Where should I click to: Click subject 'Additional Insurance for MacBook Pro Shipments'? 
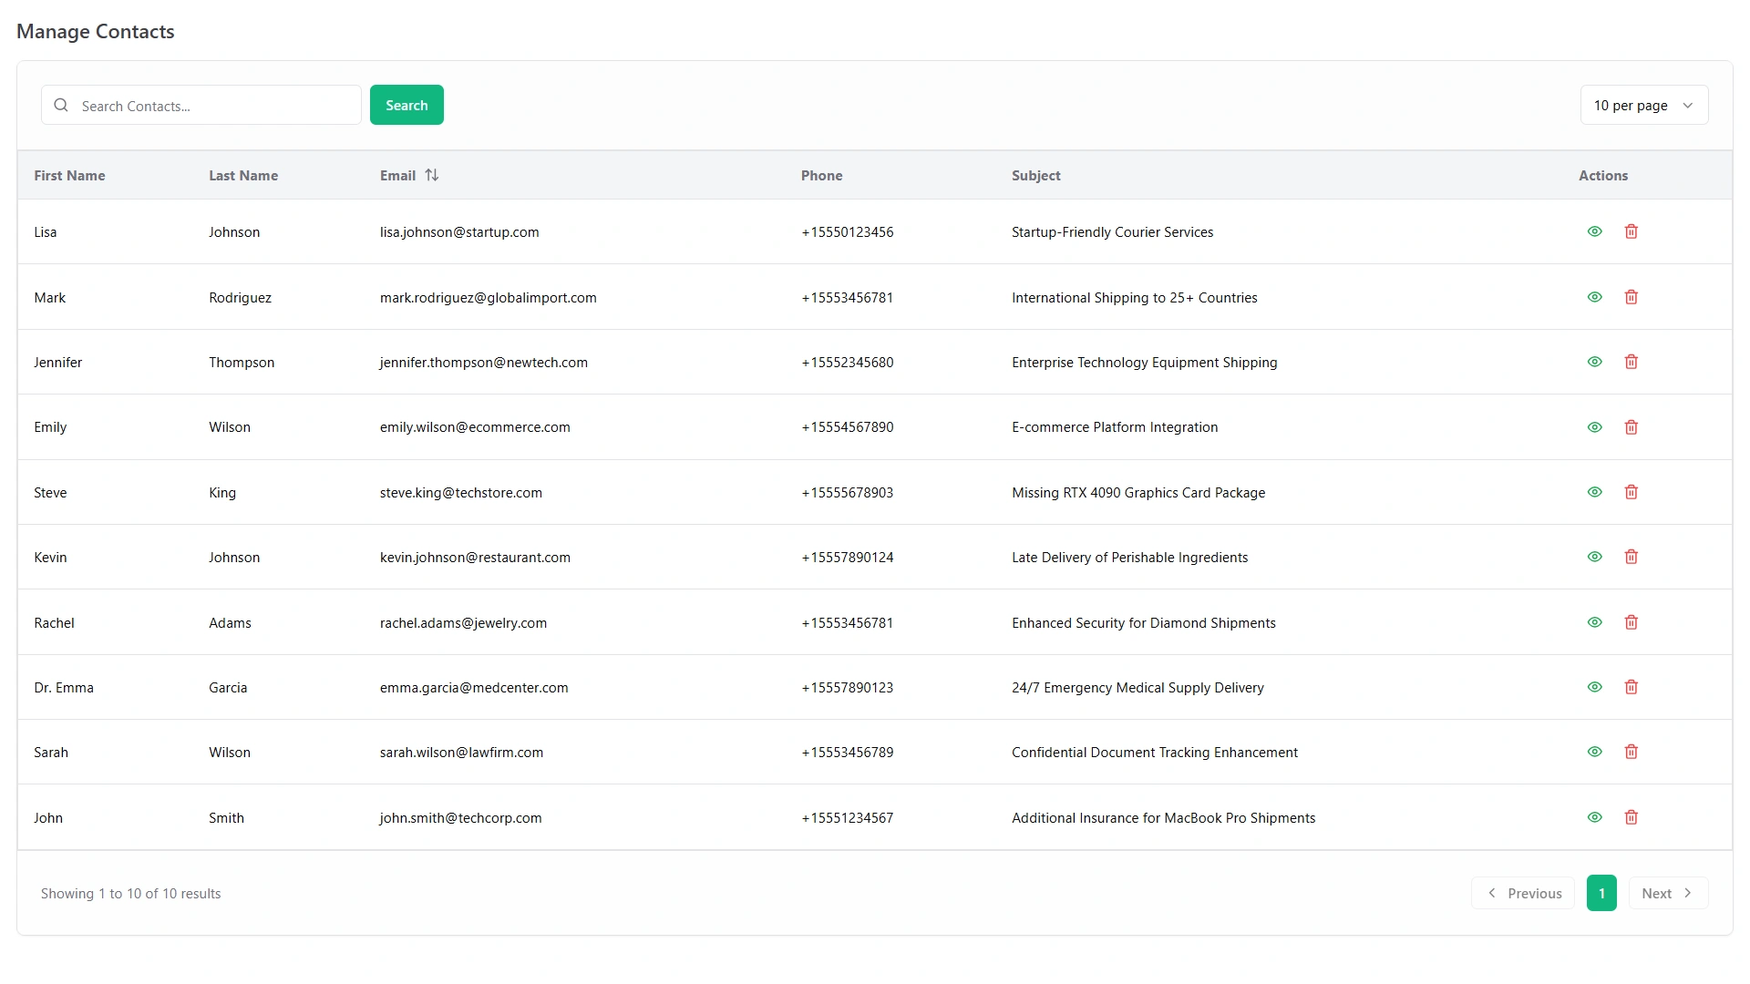(1163, 818)
